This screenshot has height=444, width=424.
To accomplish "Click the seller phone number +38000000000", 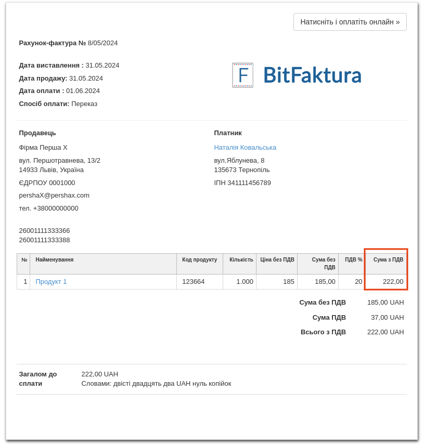I will pos(56,208).
